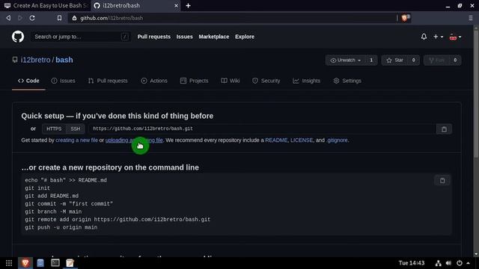Open Brave browser from the taskbar
The image size is (479, 269).
point(25,263)
